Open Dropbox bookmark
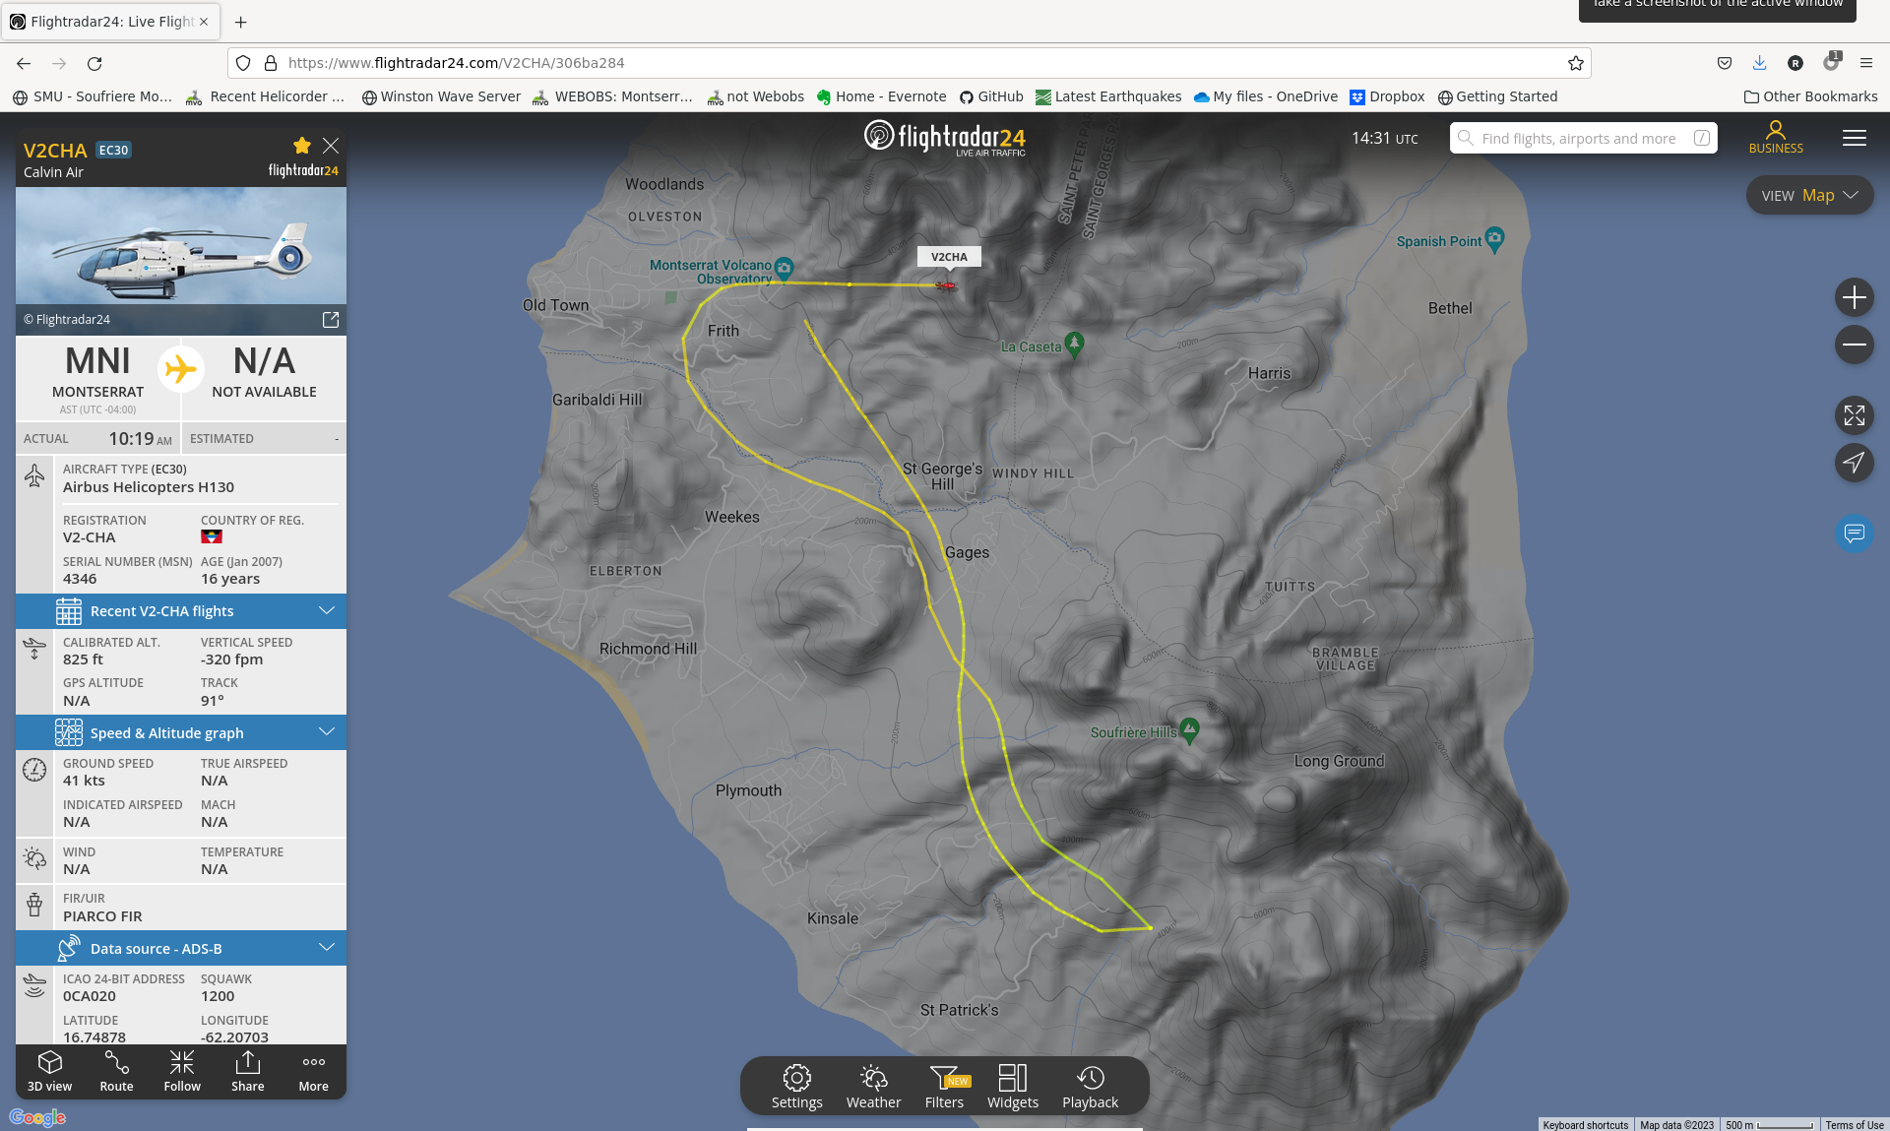The image size is (1890, 1131). click(1387, 96)
